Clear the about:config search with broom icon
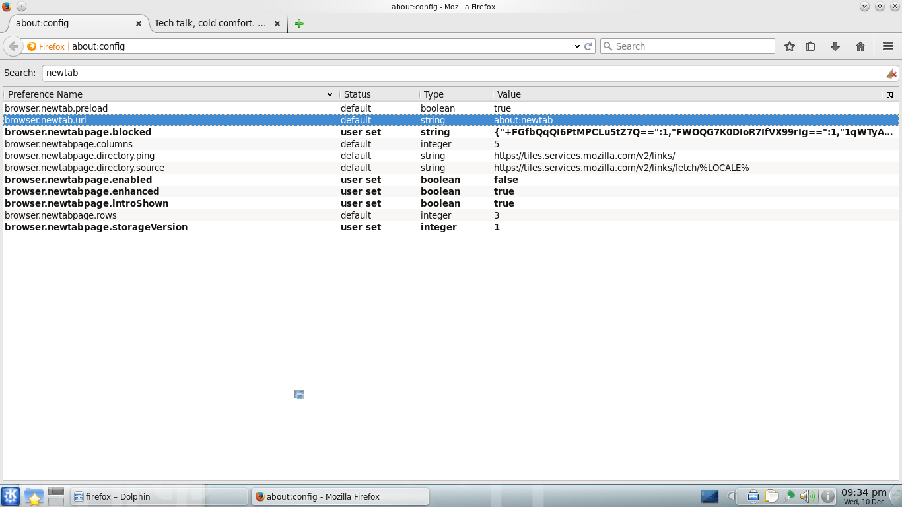This screenshot has height=507, width=902. [x=891, y=73]
